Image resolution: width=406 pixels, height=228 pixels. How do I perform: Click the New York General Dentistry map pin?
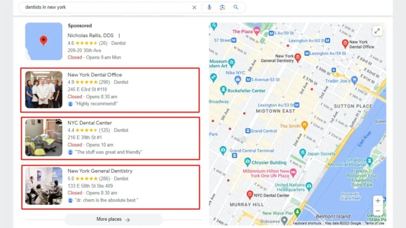(x=298, y=58)
